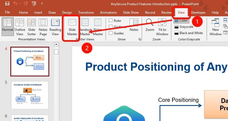Click thumbnail pane scroll up arrow
Screen dimensions: 228x121
tap(56, 44)
